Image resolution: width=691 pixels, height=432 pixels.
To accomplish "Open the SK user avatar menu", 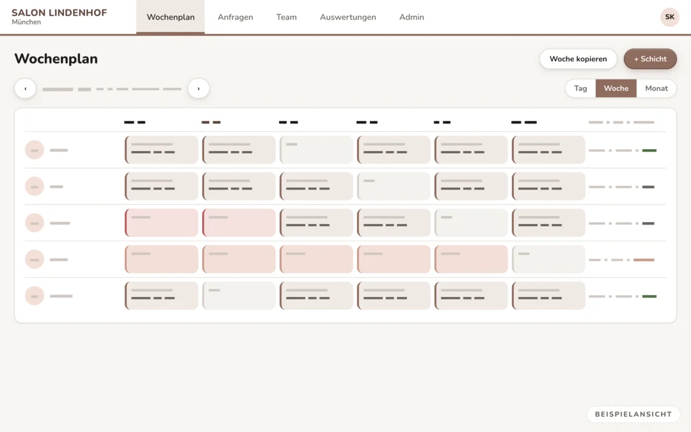I will point(669,17).
